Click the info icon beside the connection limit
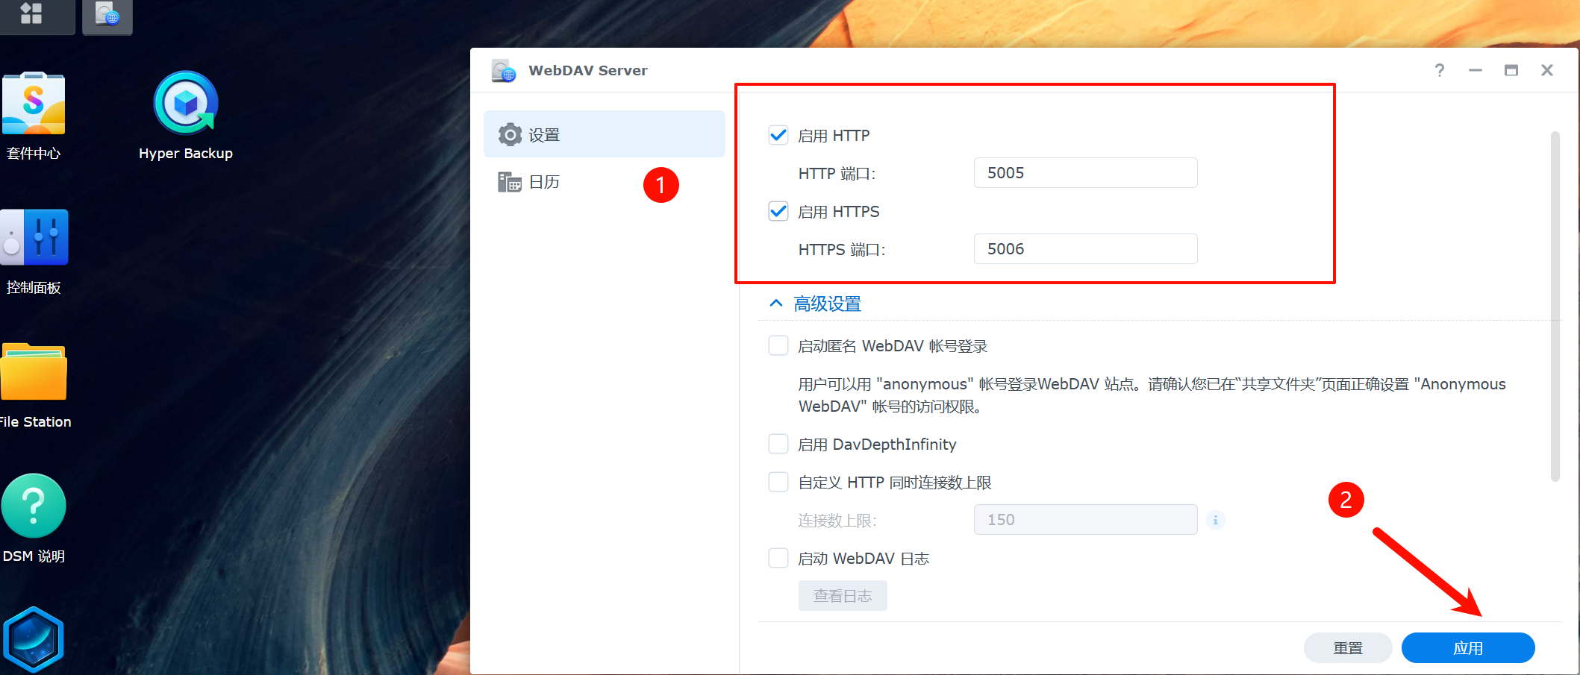Image resolution: width=1580 pixels, height=675 pixels. tap(1215, 520)
